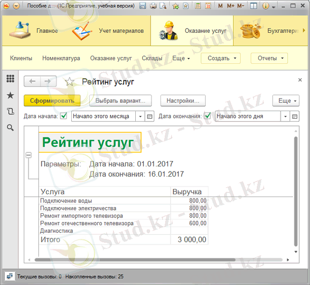310x285 pixels.
Task: Open the Оказание услуг command link
Action: tap(111, 58)
